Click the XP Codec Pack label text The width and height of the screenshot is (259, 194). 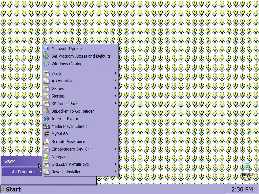64,104
